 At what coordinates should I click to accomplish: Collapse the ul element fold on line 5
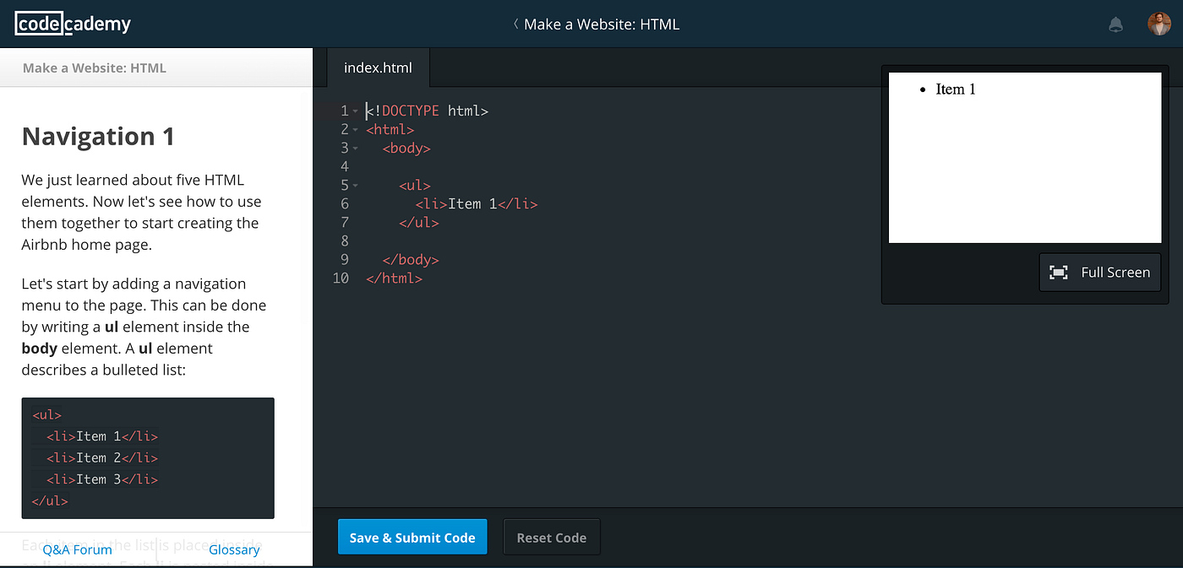click(357, 185)
